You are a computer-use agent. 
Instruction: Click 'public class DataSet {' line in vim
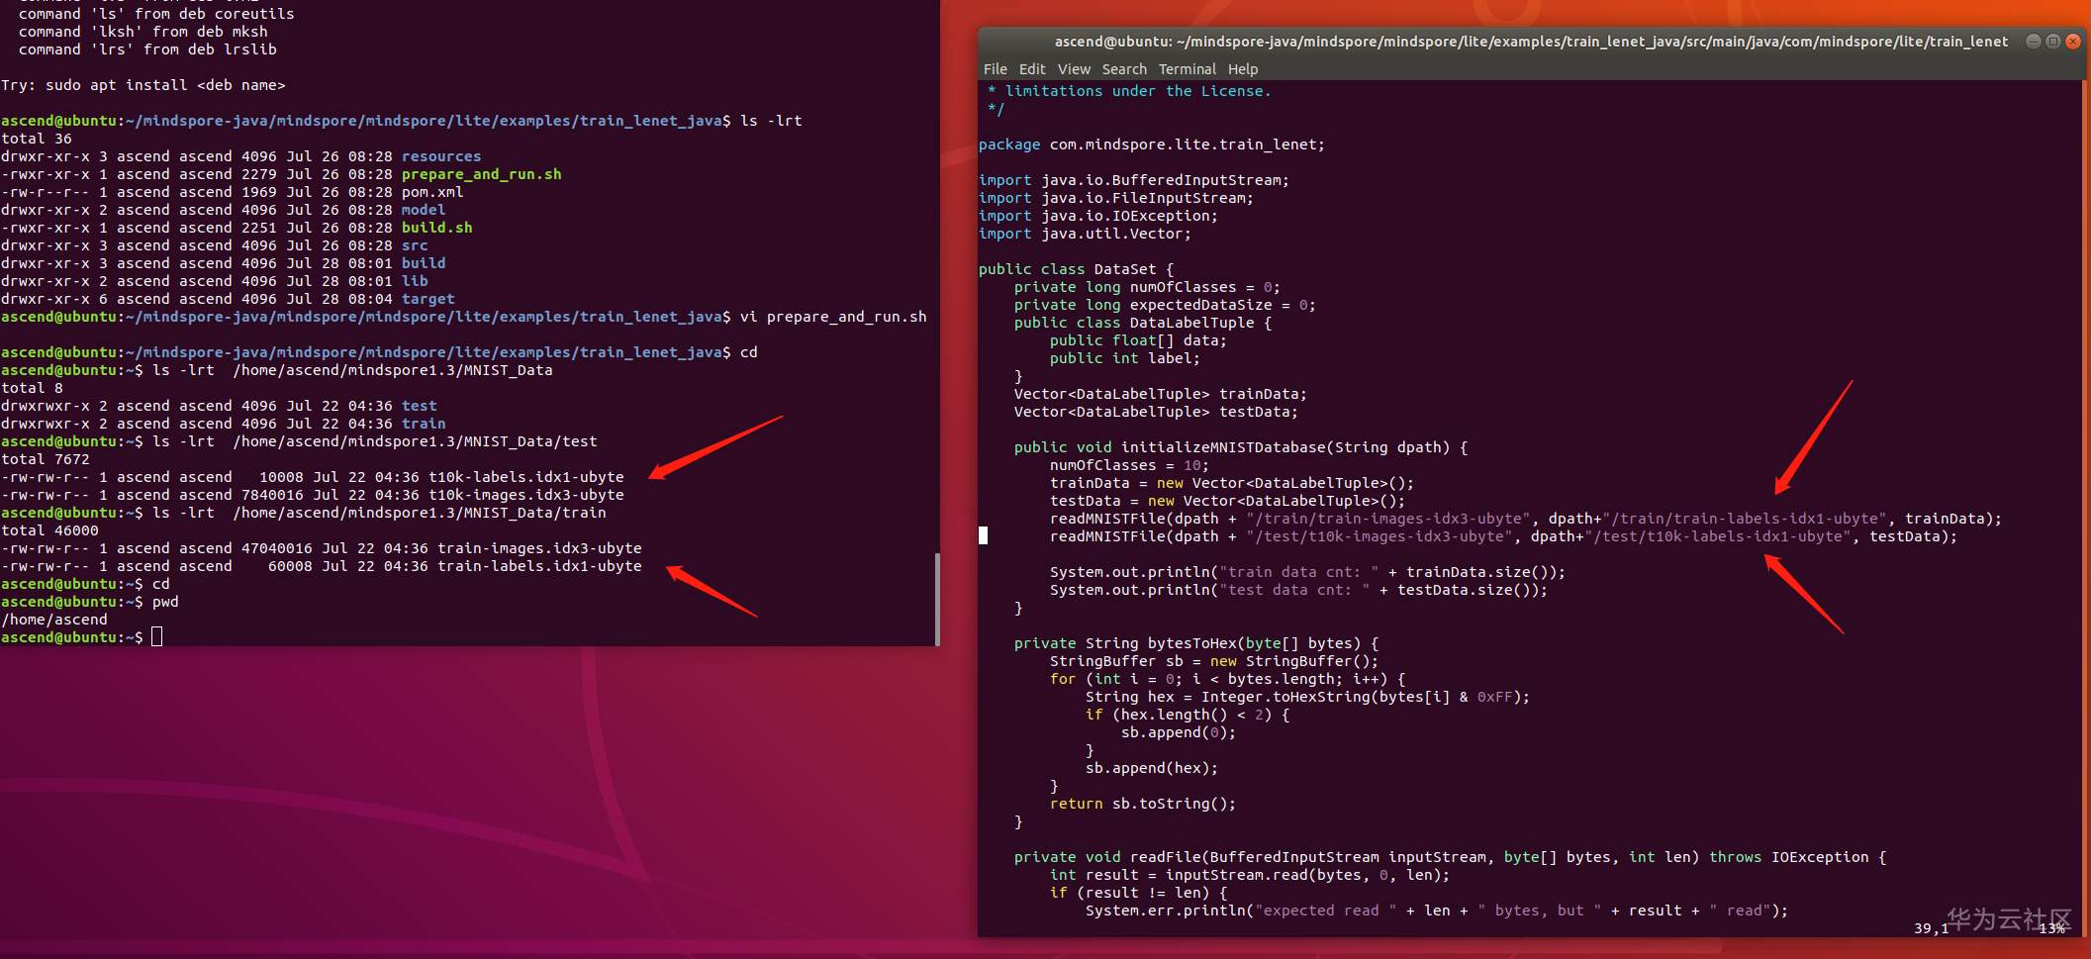click(x=1076, y=269)
